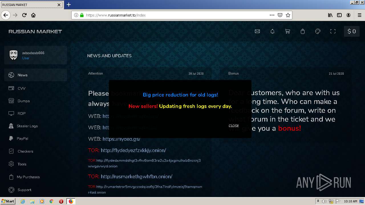
Task: Open Windows Explorer folder on taskbar
Action: click(x=32, y=201)
